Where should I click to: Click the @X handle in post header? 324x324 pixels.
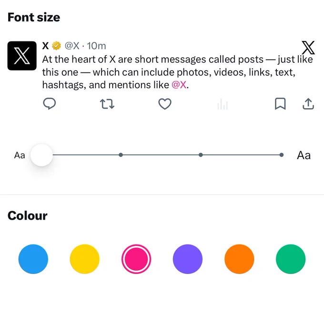(x=72, y=46)
